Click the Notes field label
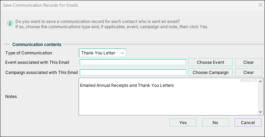Viewport: 265px width, 137px height. [x=11, y=97]
